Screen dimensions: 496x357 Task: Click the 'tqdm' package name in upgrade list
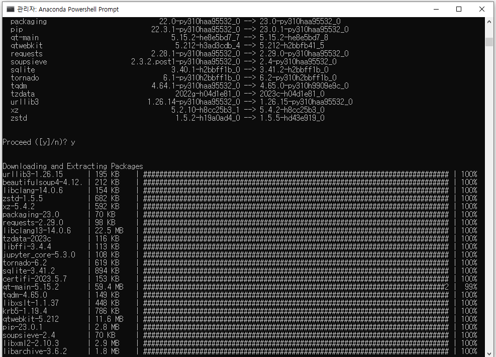click(19, 86)
